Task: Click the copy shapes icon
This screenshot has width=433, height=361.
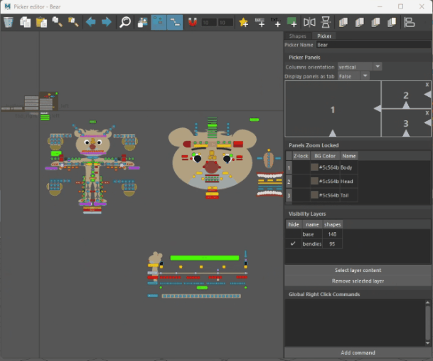Action: coord(25,22)
